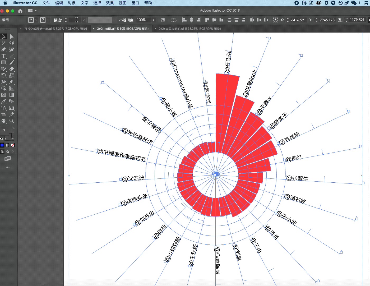Select the Zoom magnifier tool
Image resolution: width=370 pixels, height=286 pixels.
point(12,121)
